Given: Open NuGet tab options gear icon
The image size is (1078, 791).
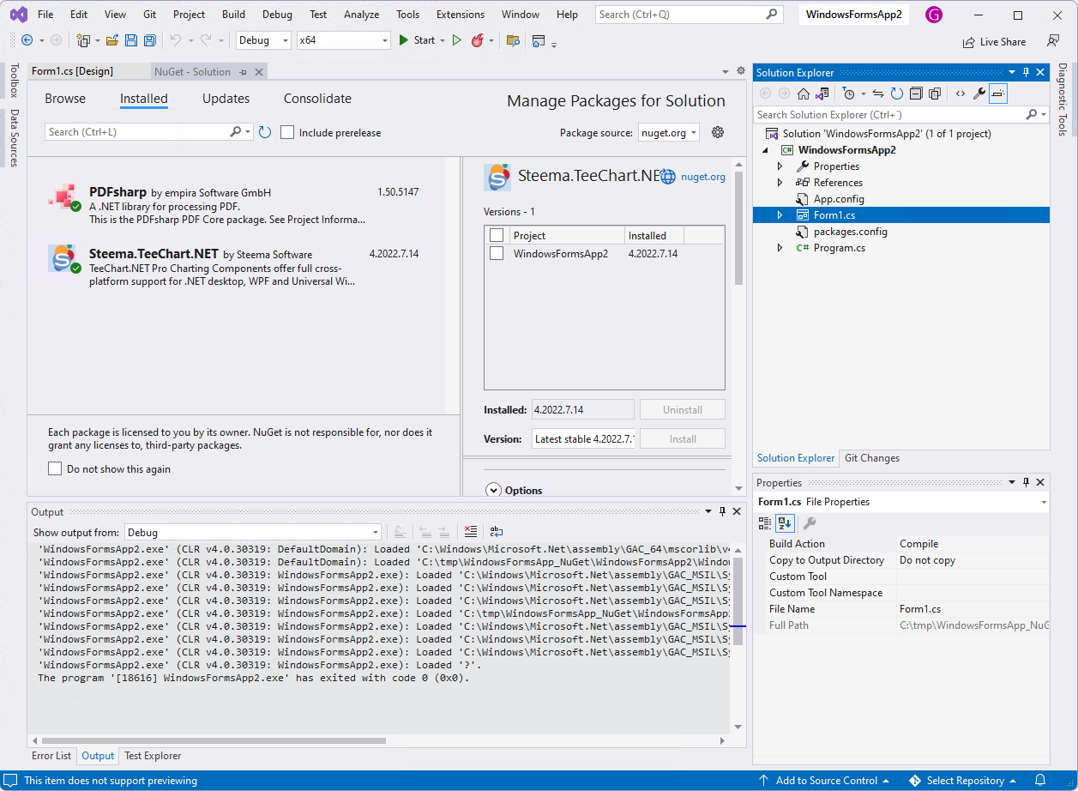Looking at the screenshot, I should point(741,71).
